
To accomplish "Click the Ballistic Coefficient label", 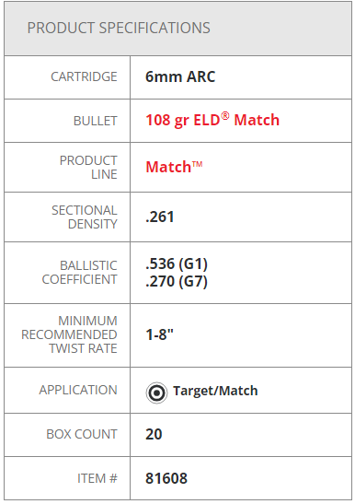I will 80,273.
